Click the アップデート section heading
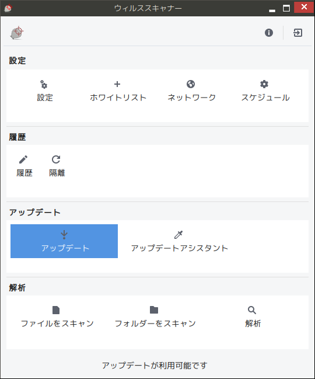Screen dimensions: 315x379 35,213
